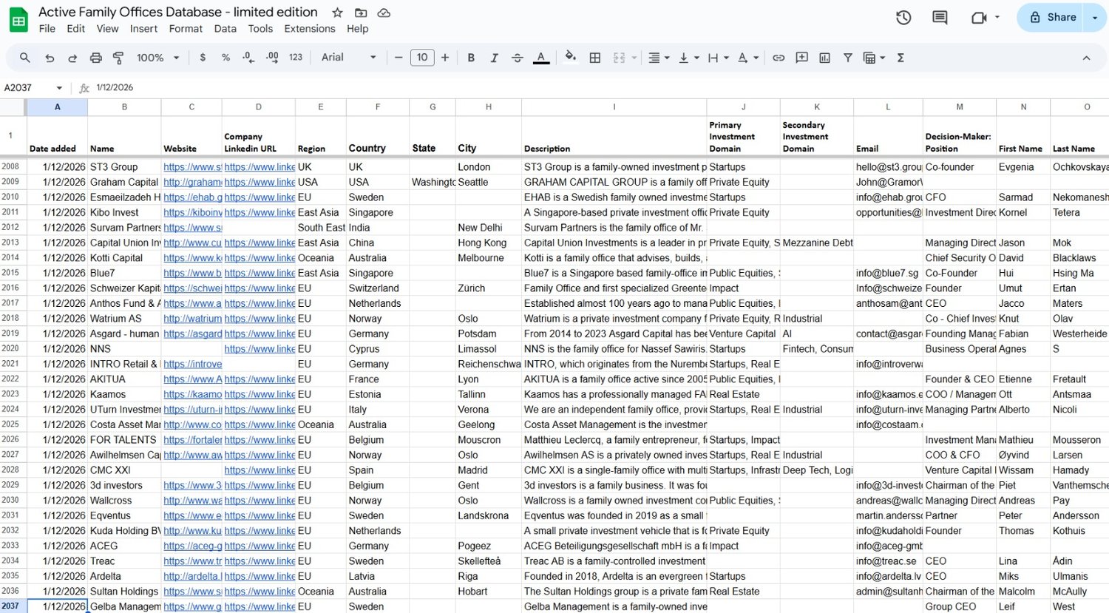Pick a fill color

[x=570, y=58]
